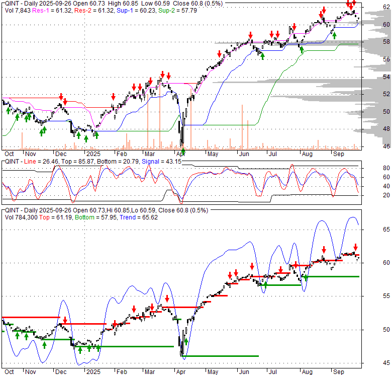Click the 'Jun' month label under top chart
Viewport: 392px width, 375px height.
[244, 154]
